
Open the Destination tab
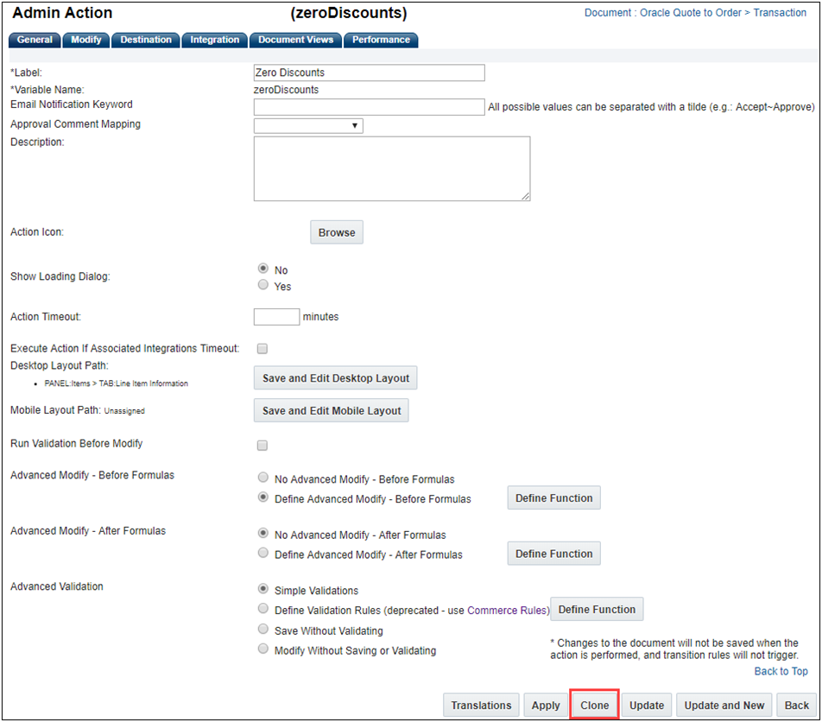click(x=145, y=40)
